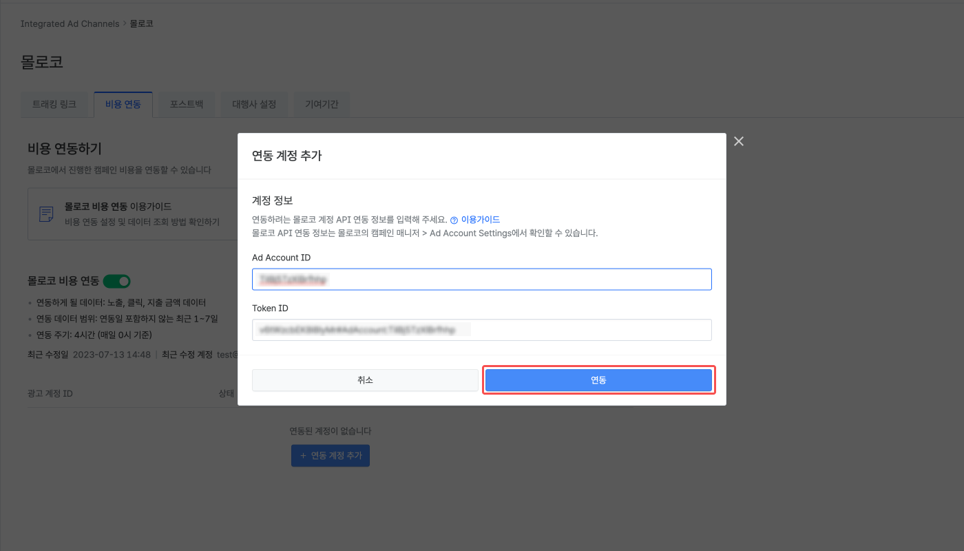Click the 계정 정보 section heading
Viewport: 964px width, 551px height.
coord(273,201)
